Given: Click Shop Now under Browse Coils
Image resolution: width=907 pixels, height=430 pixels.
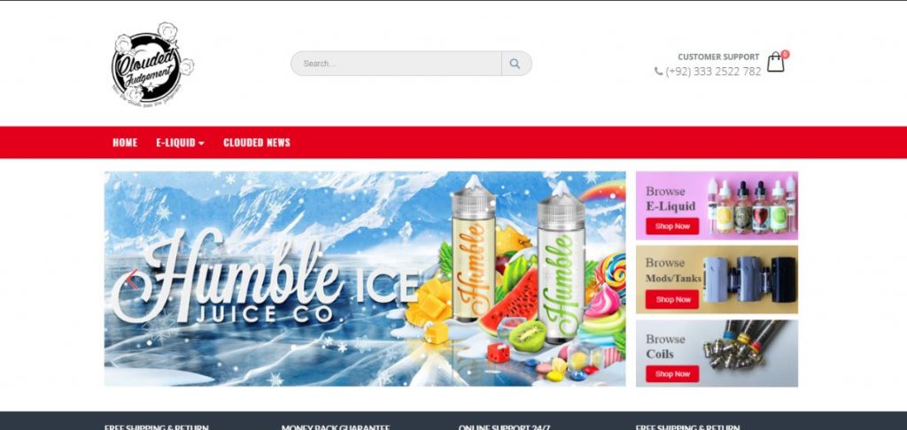Looking at the screenshot, I should (673, 374).
